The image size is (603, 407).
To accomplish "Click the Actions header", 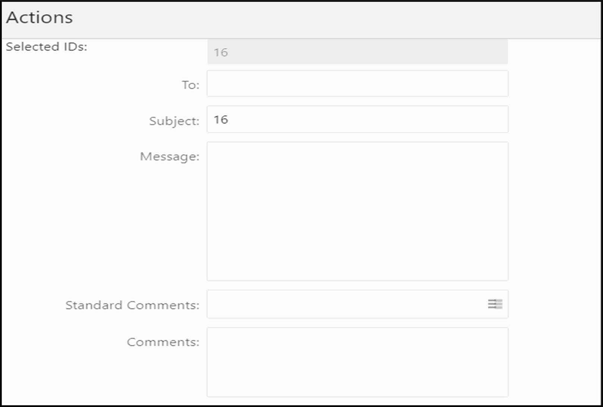I will click(x=38, y=17).
